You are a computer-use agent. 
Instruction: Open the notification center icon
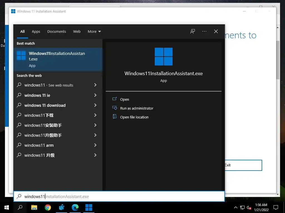276,207
